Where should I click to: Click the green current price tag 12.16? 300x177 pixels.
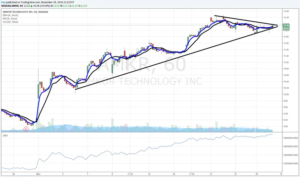286,25
